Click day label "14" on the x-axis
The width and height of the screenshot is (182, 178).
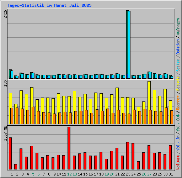80,174
